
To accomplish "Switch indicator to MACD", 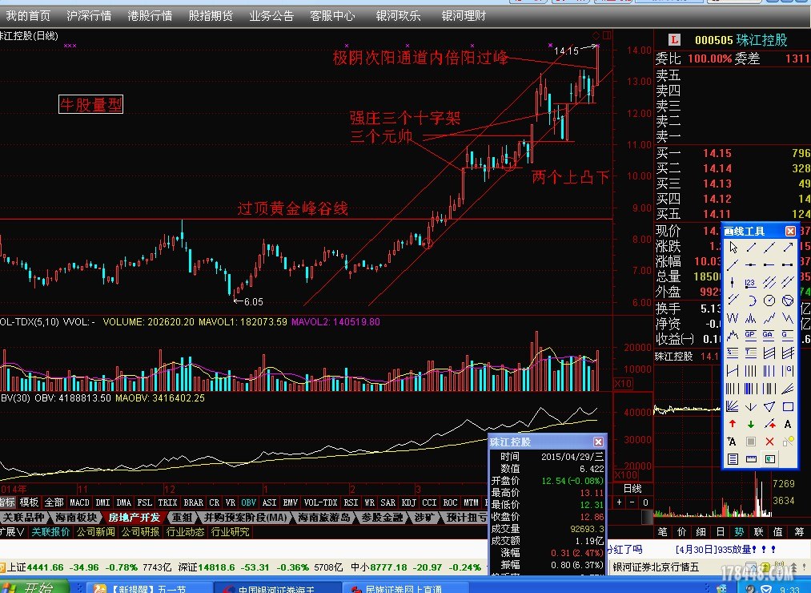I will pos(79,502).
